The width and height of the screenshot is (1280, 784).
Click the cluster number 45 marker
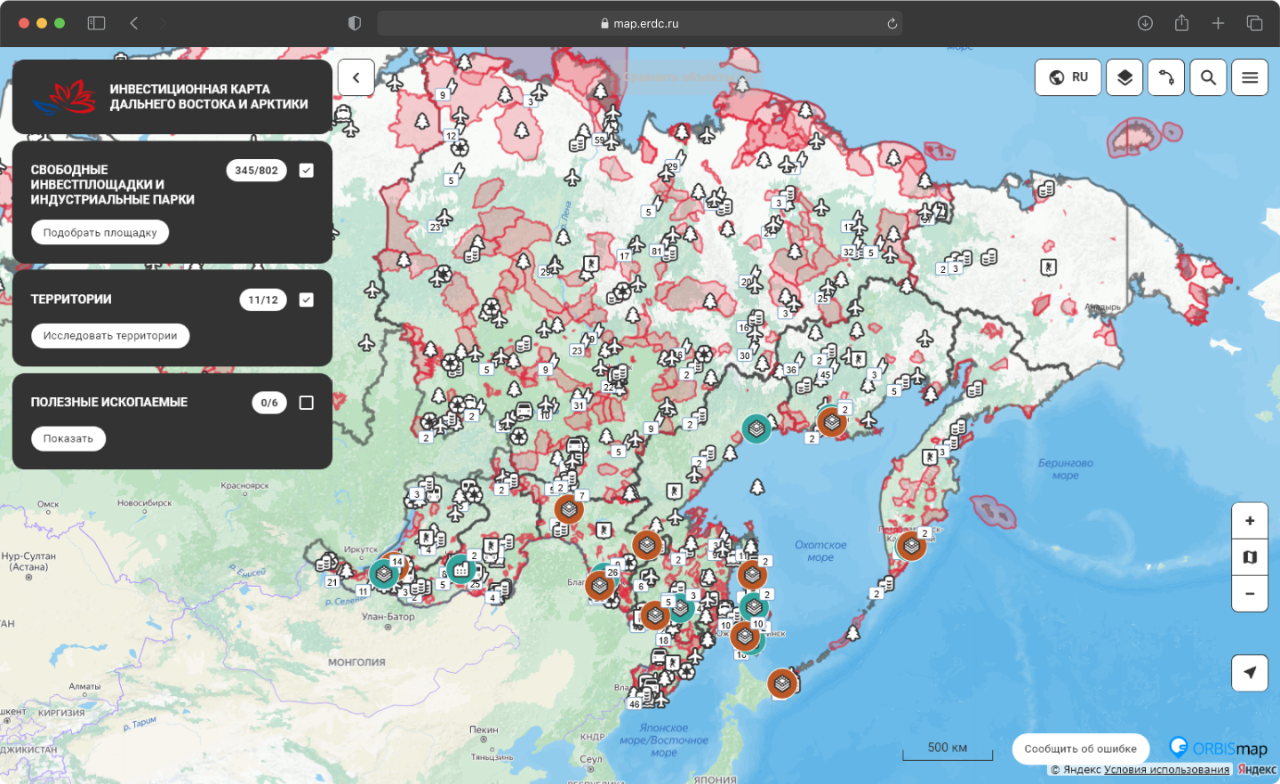pyautogui.click(x=825, y=375)
